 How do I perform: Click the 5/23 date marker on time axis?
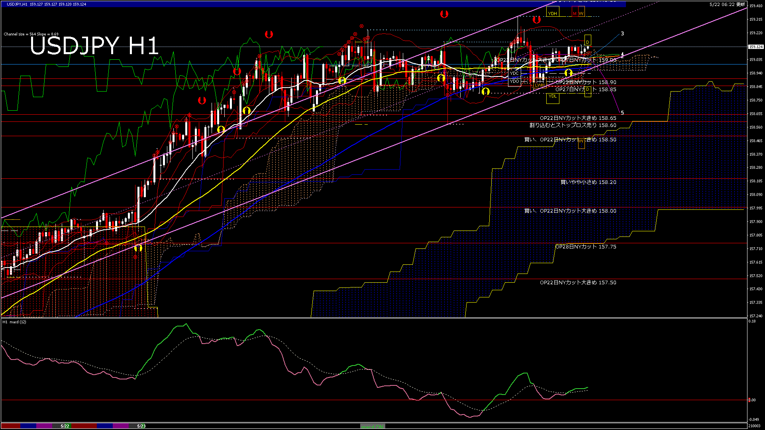point(141,426)
